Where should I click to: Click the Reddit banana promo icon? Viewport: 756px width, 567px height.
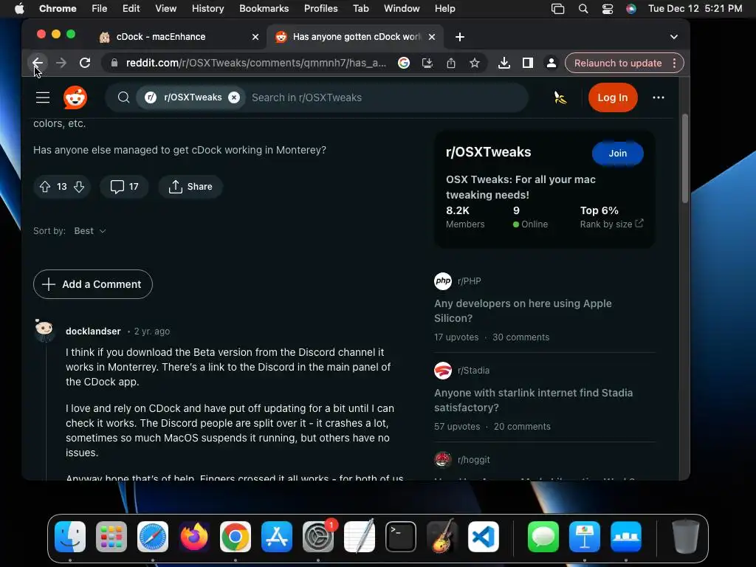(560, 97)
